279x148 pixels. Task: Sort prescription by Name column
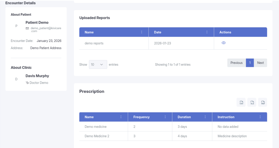coord(121,117)
